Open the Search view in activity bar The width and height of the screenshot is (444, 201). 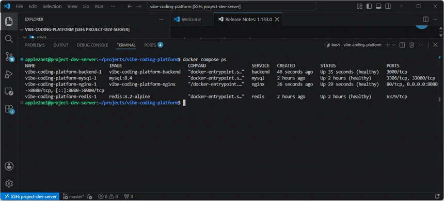[9, 39]
